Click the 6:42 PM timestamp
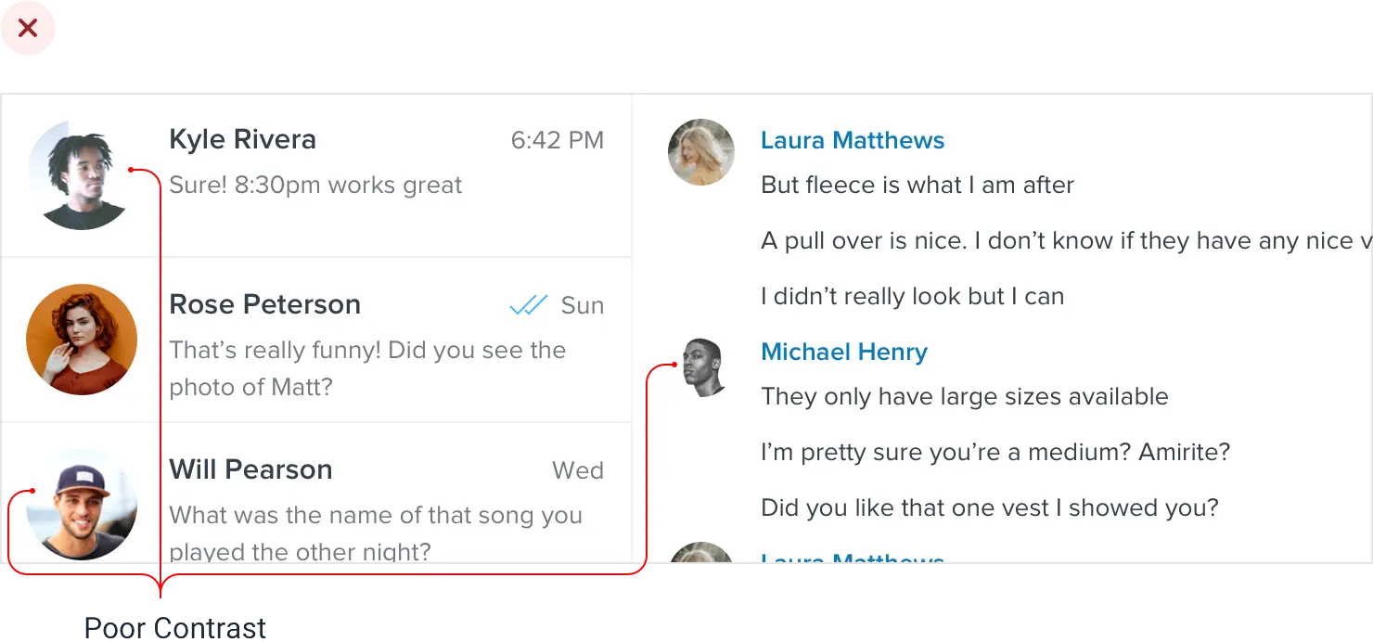 (557, 140)
